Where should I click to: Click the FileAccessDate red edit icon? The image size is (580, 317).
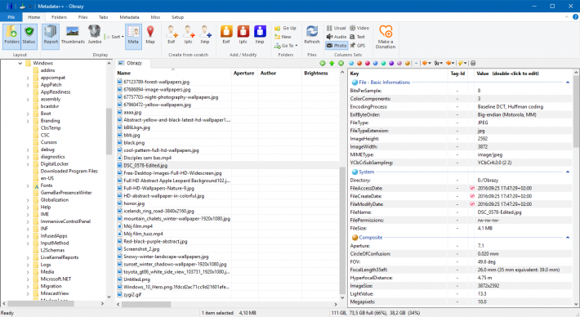(x=472, y=188)
